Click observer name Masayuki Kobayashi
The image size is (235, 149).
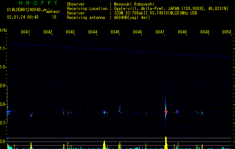tap(134, 4)
